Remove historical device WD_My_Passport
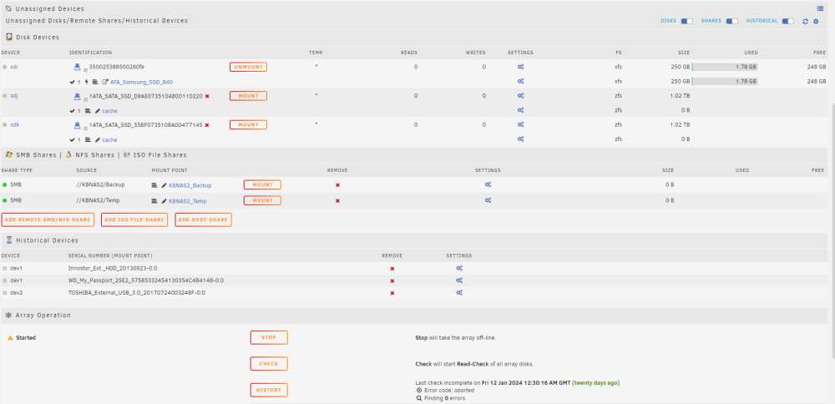Image resolution: width=835 pixels, height=404 pixels. (392, 281)
